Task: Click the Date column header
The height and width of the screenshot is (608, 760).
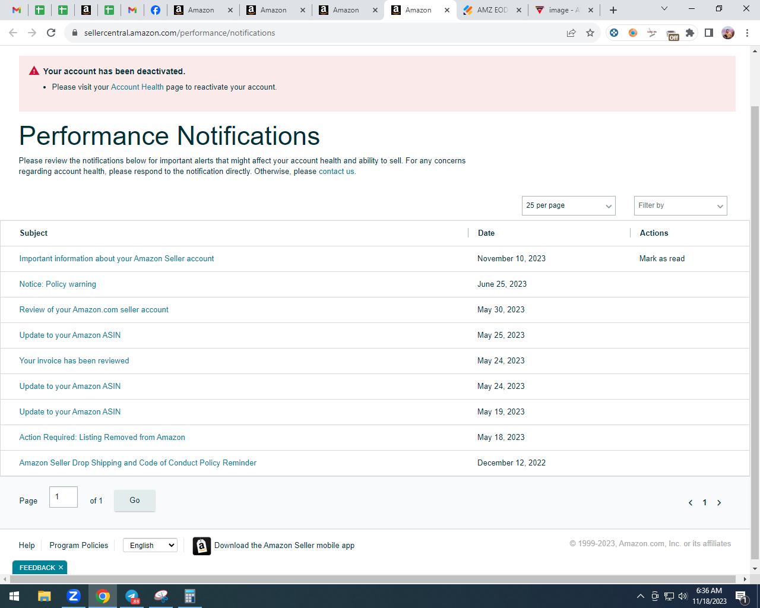Action: tap(486, 233)
